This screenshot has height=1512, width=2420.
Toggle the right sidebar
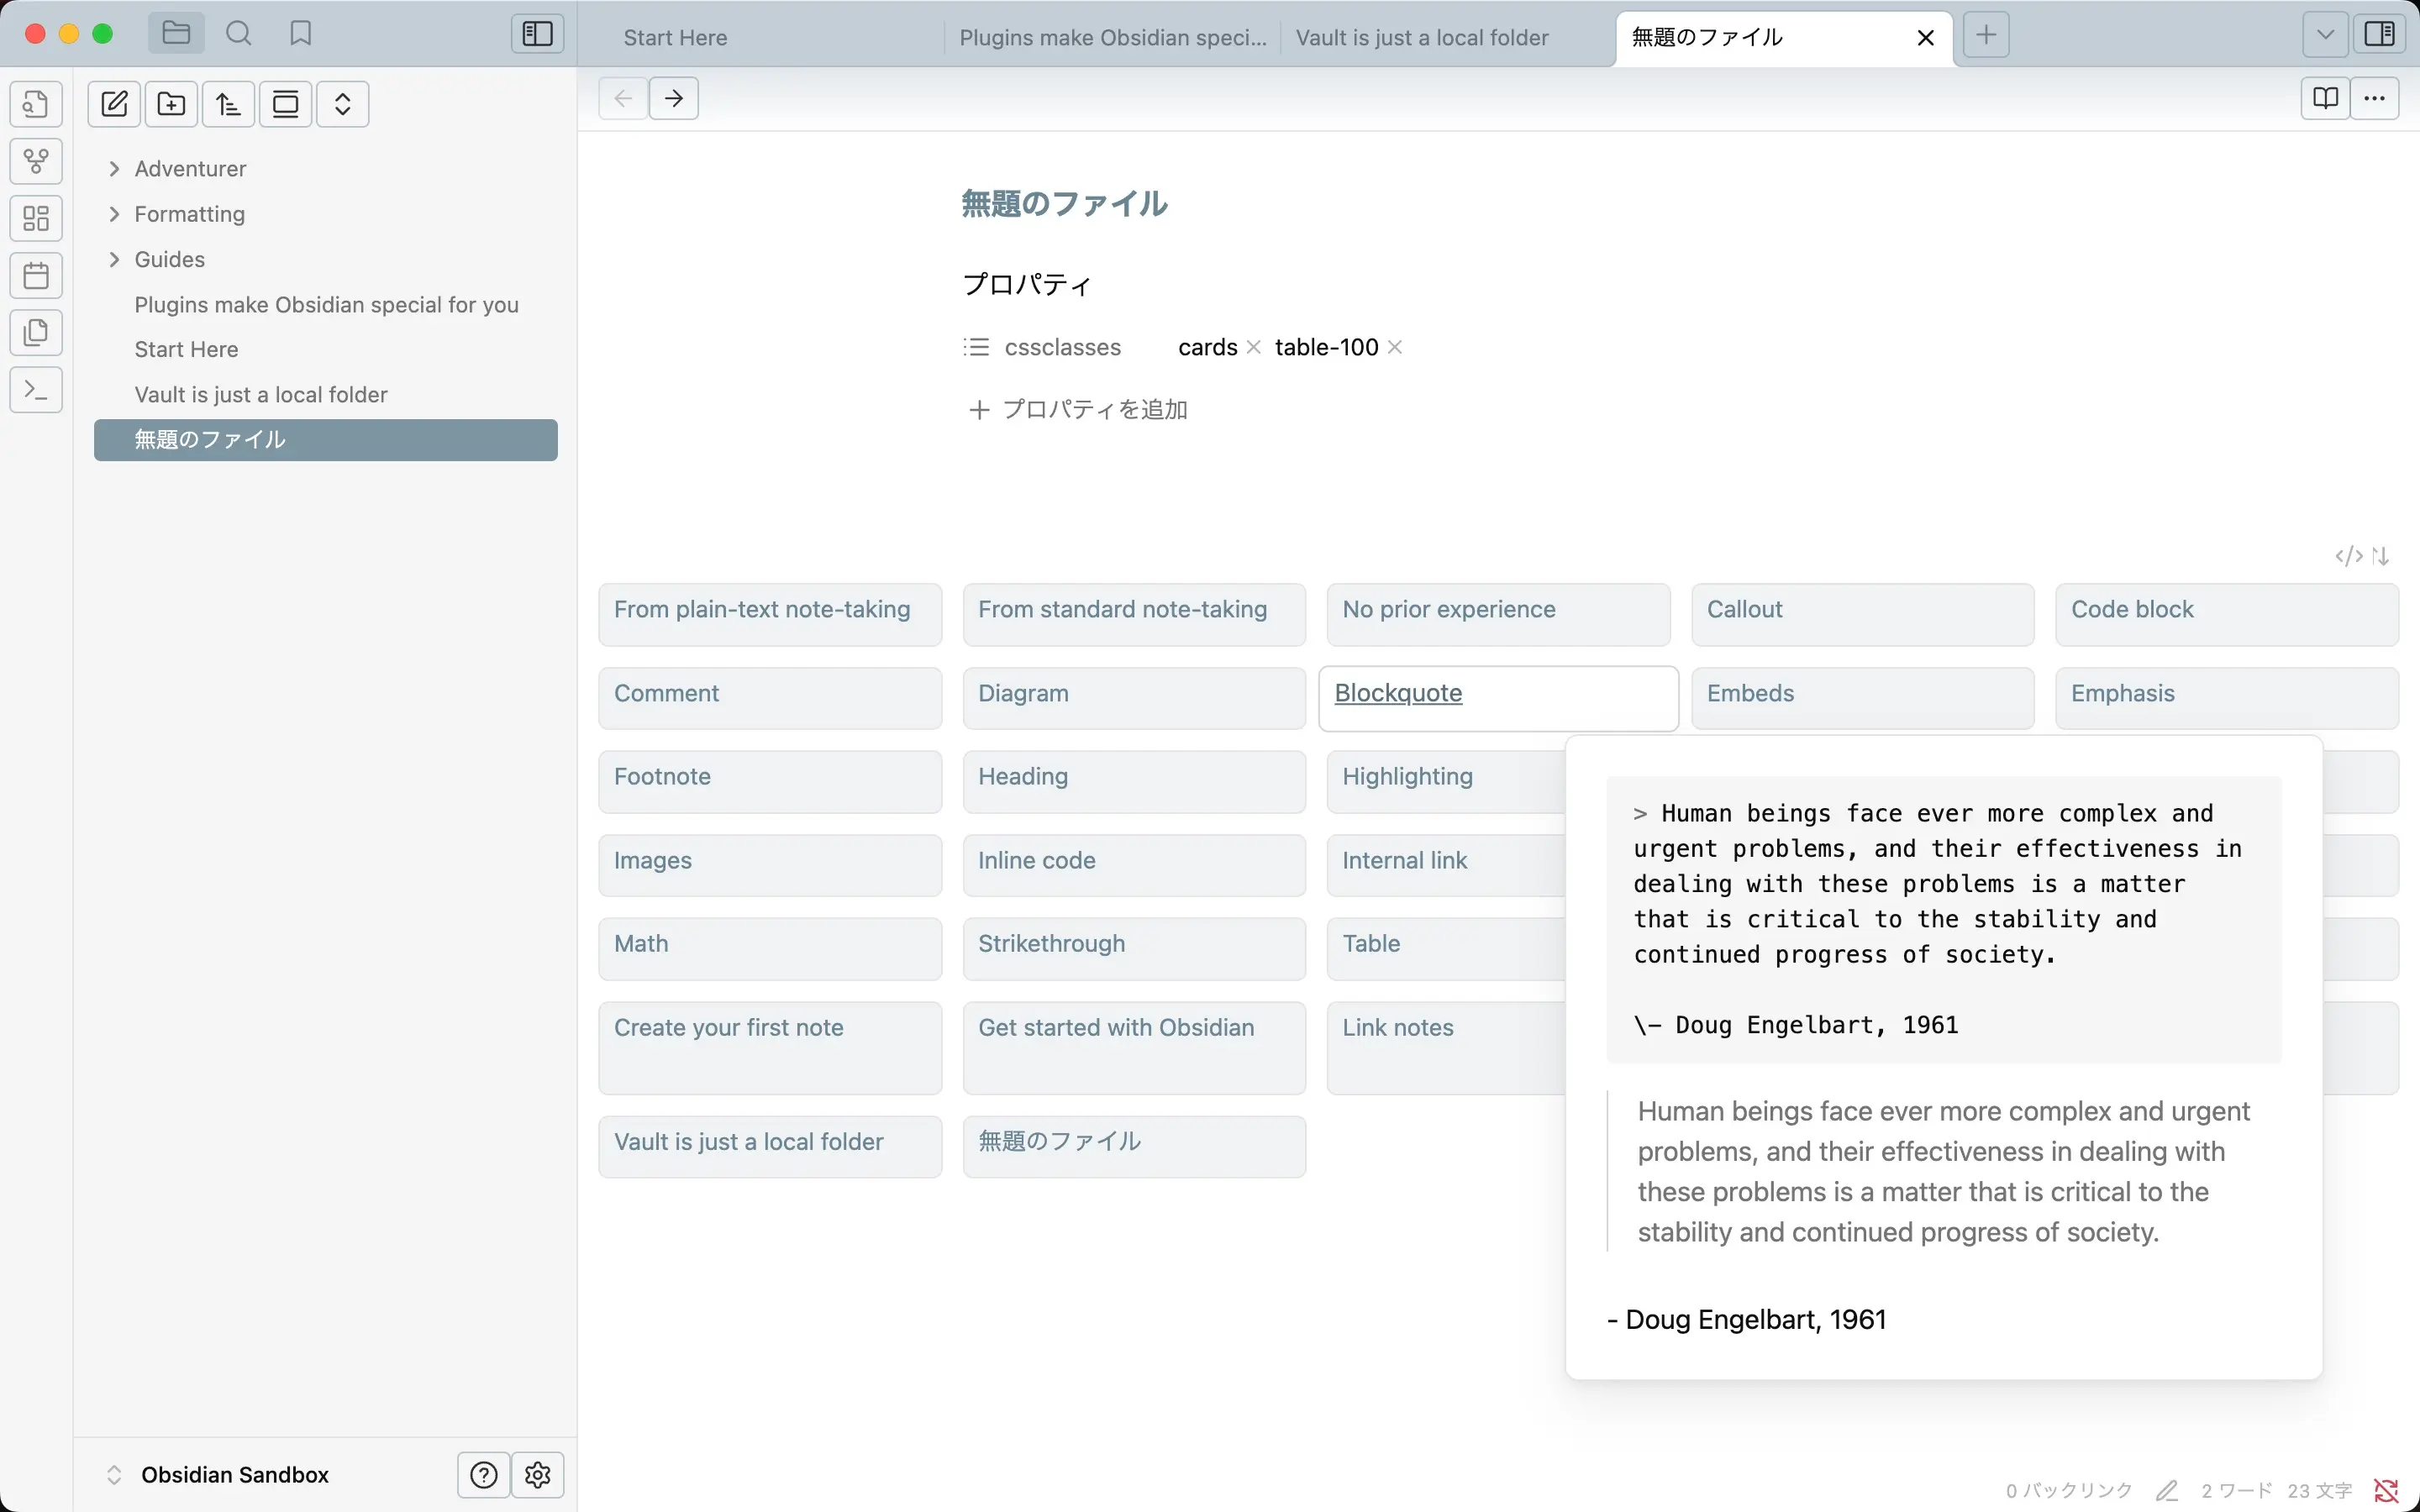(2379, 34)
